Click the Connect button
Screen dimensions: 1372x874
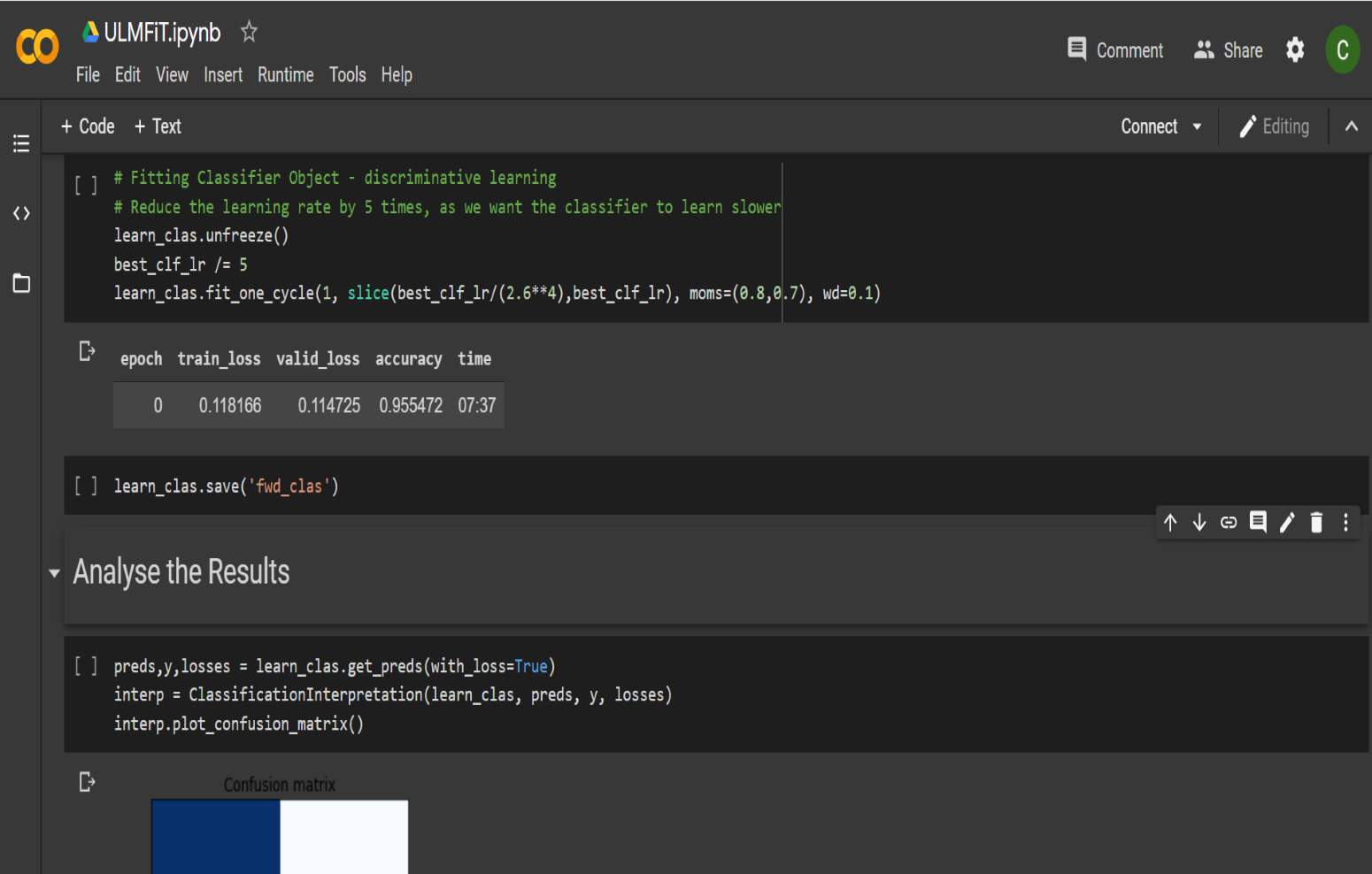1149,126
